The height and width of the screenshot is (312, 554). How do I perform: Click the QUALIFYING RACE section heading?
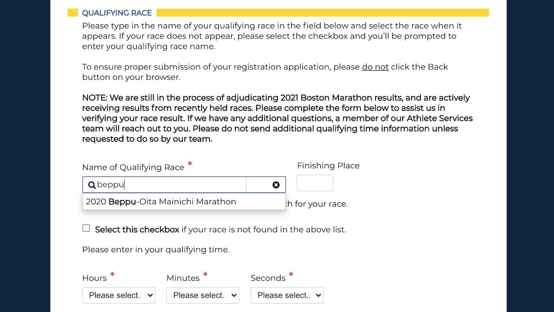(117, 13)
